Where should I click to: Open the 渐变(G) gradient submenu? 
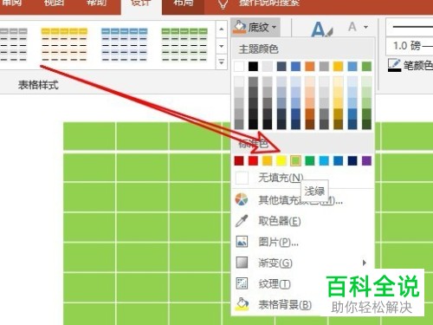302,263
